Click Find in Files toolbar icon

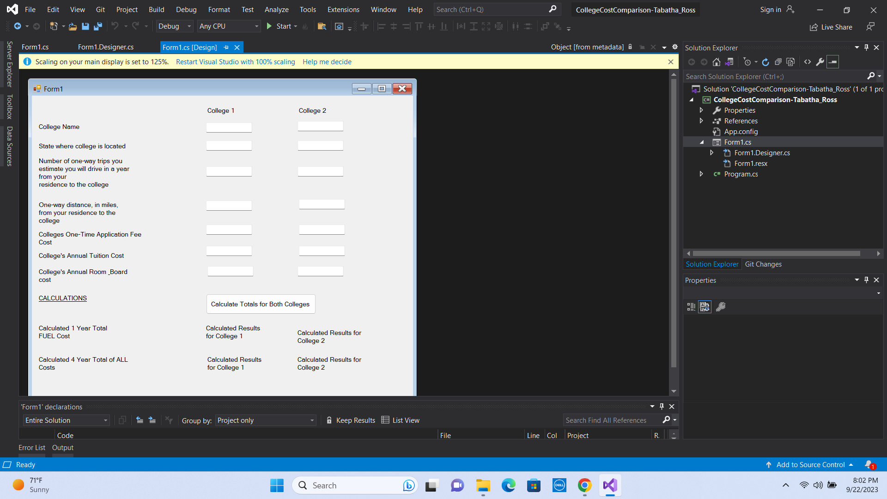click(322, 26)
